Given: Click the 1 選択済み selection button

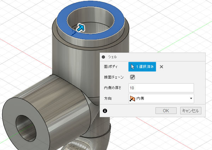Looking at the screenshot, I should pyautogui.click(x=142, y=67).
